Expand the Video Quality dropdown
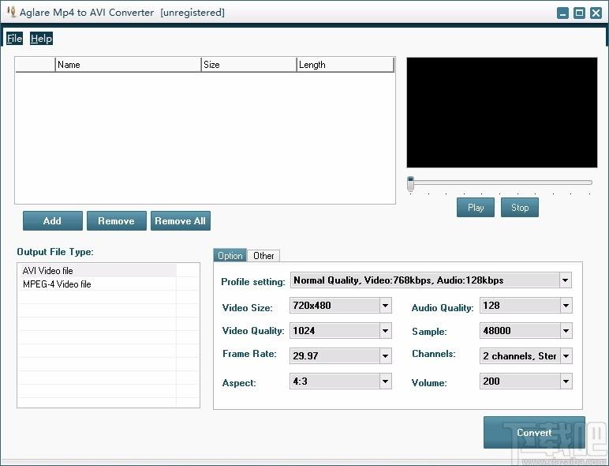The height and width of the screenshot is (466, 609). coord(385,331)
